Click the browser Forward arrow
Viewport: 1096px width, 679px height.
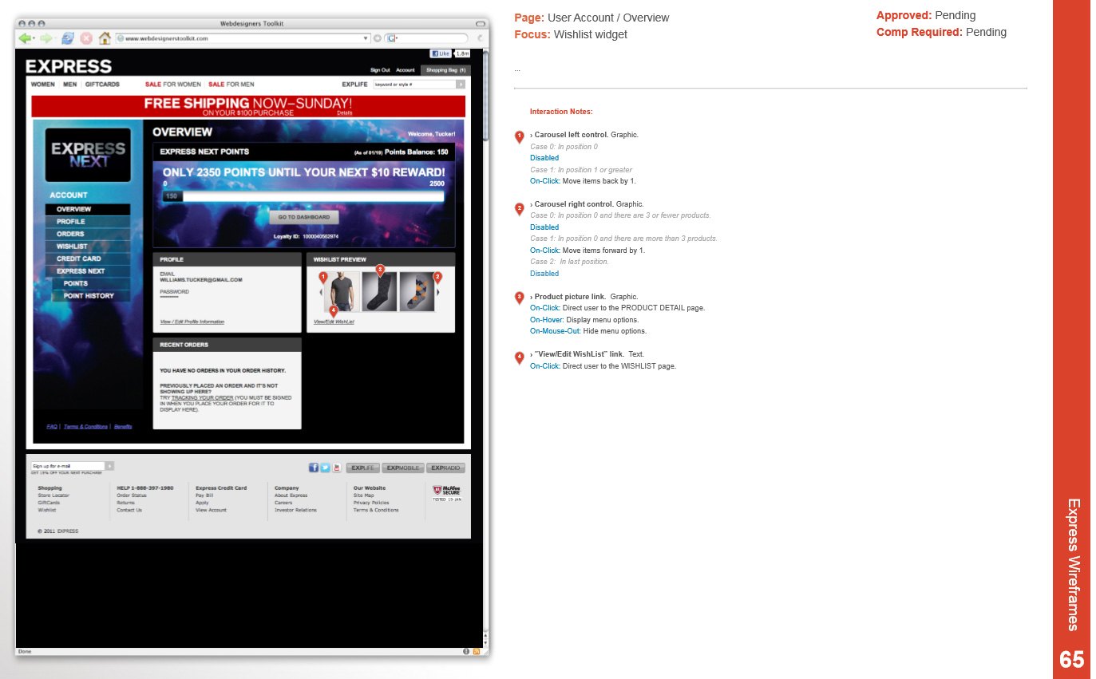pyautogui.click(x=46, y=38)
